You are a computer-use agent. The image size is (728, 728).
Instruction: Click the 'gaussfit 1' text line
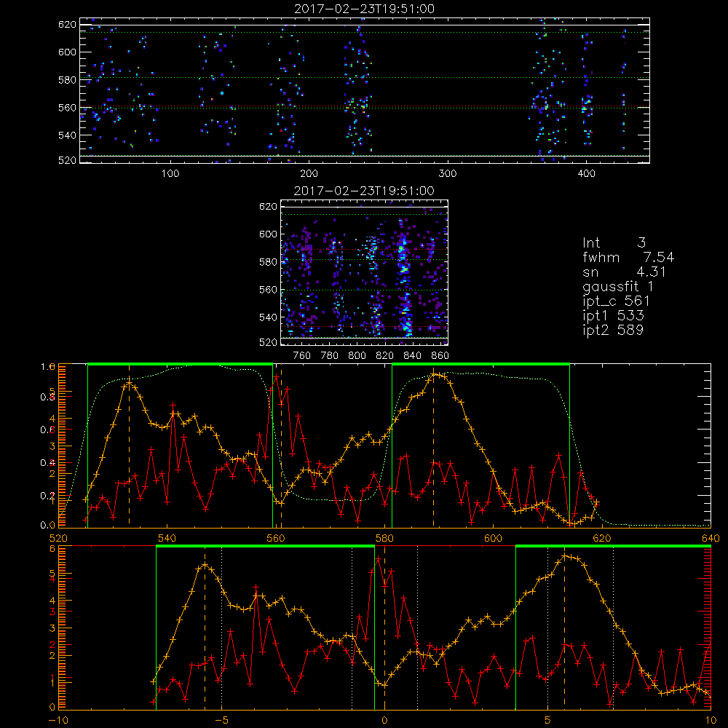617,286
